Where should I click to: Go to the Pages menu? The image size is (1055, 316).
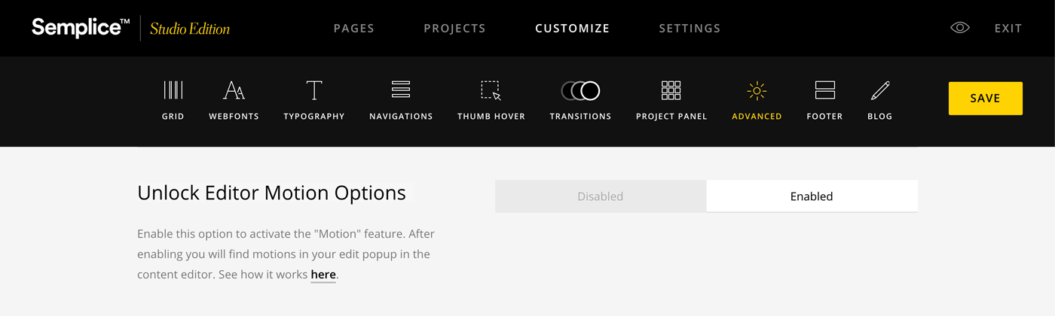(354, 29)
